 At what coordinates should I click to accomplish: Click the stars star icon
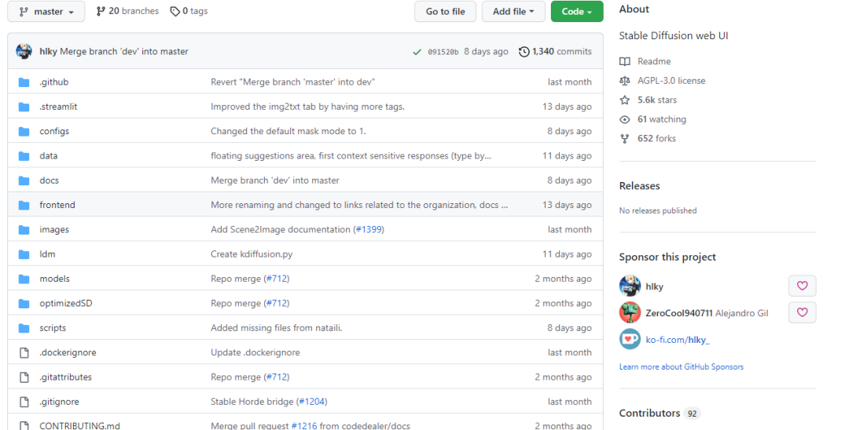pos(625,100)
